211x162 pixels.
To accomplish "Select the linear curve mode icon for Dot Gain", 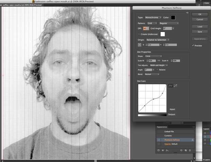I will [175, 86].
